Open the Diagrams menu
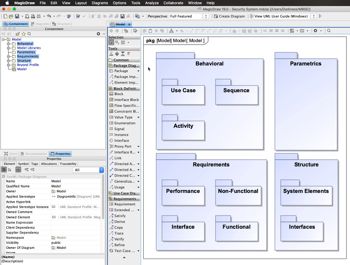The width and height of the screenshot is (350, 265). 100,3
